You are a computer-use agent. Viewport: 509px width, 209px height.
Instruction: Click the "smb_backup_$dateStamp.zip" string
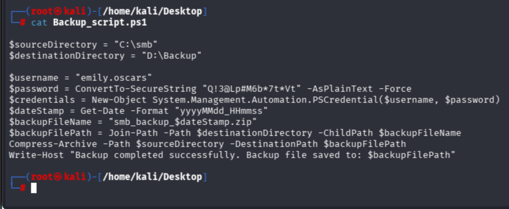183,122
